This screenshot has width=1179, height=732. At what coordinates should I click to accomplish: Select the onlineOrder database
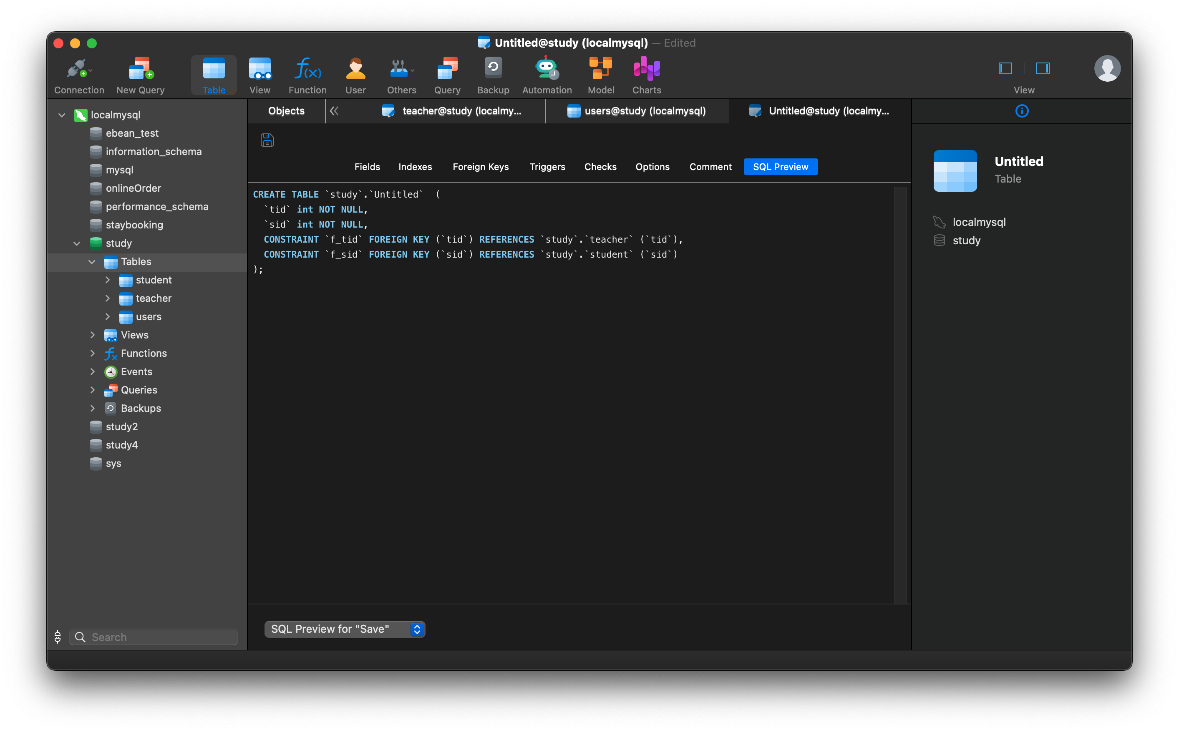tap(133, 188)
